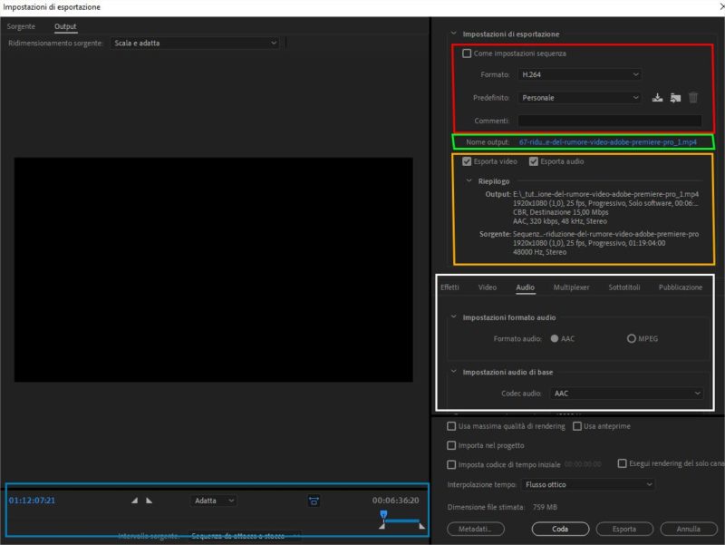Select the Sorgente tab
The width and height of the screenshot is (725, 545).
point(20,28)
